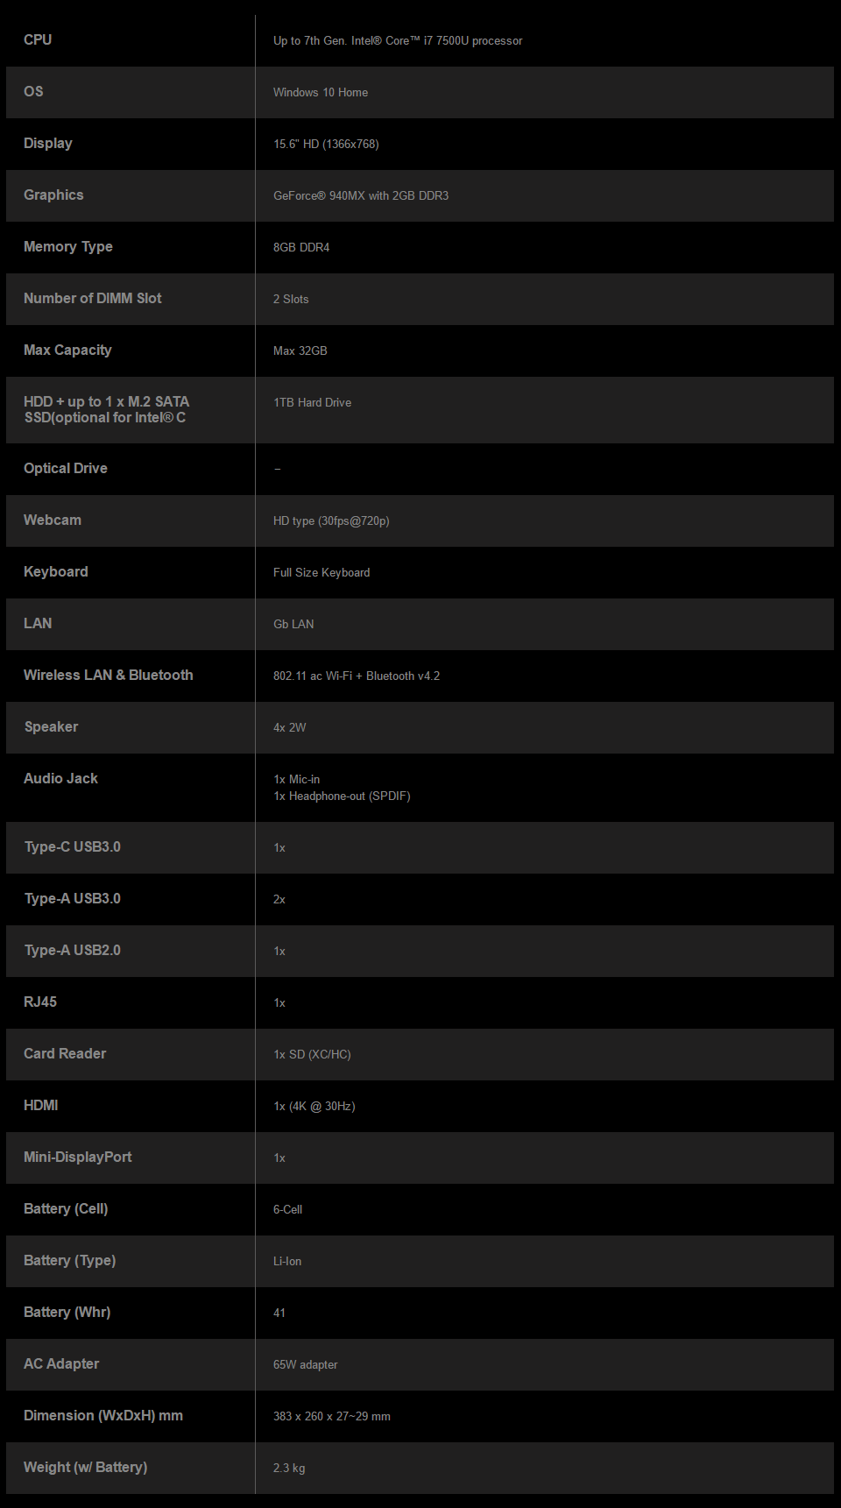Click the 65W adapter value

pos(306,1365)
